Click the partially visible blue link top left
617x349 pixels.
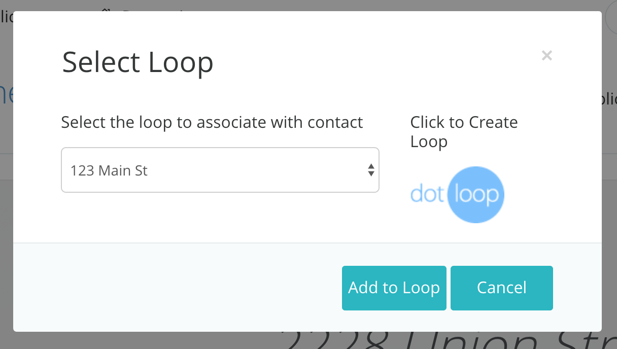tap(5, 94)
